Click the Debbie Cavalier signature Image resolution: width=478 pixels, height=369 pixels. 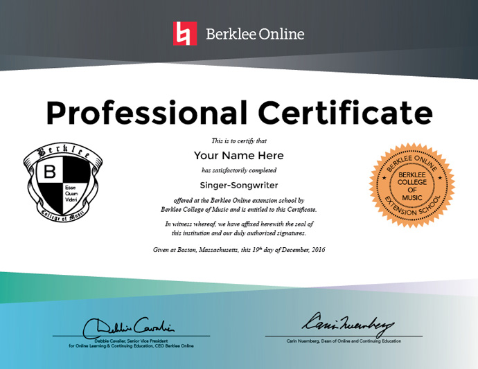[x=129, y=327]
